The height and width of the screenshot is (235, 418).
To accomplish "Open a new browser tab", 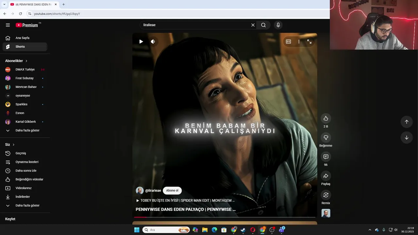I will click(x=63, y=4).
